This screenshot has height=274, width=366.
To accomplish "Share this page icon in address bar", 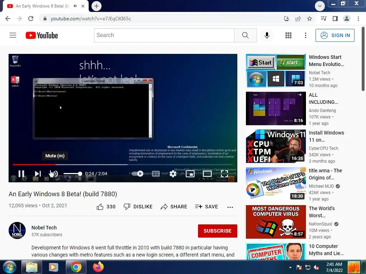I will coord(298,19).
